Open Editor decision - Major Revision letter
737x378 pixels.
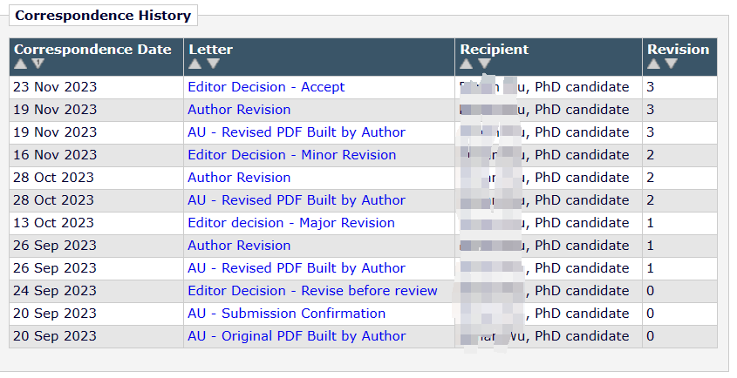tap(290, 223)
